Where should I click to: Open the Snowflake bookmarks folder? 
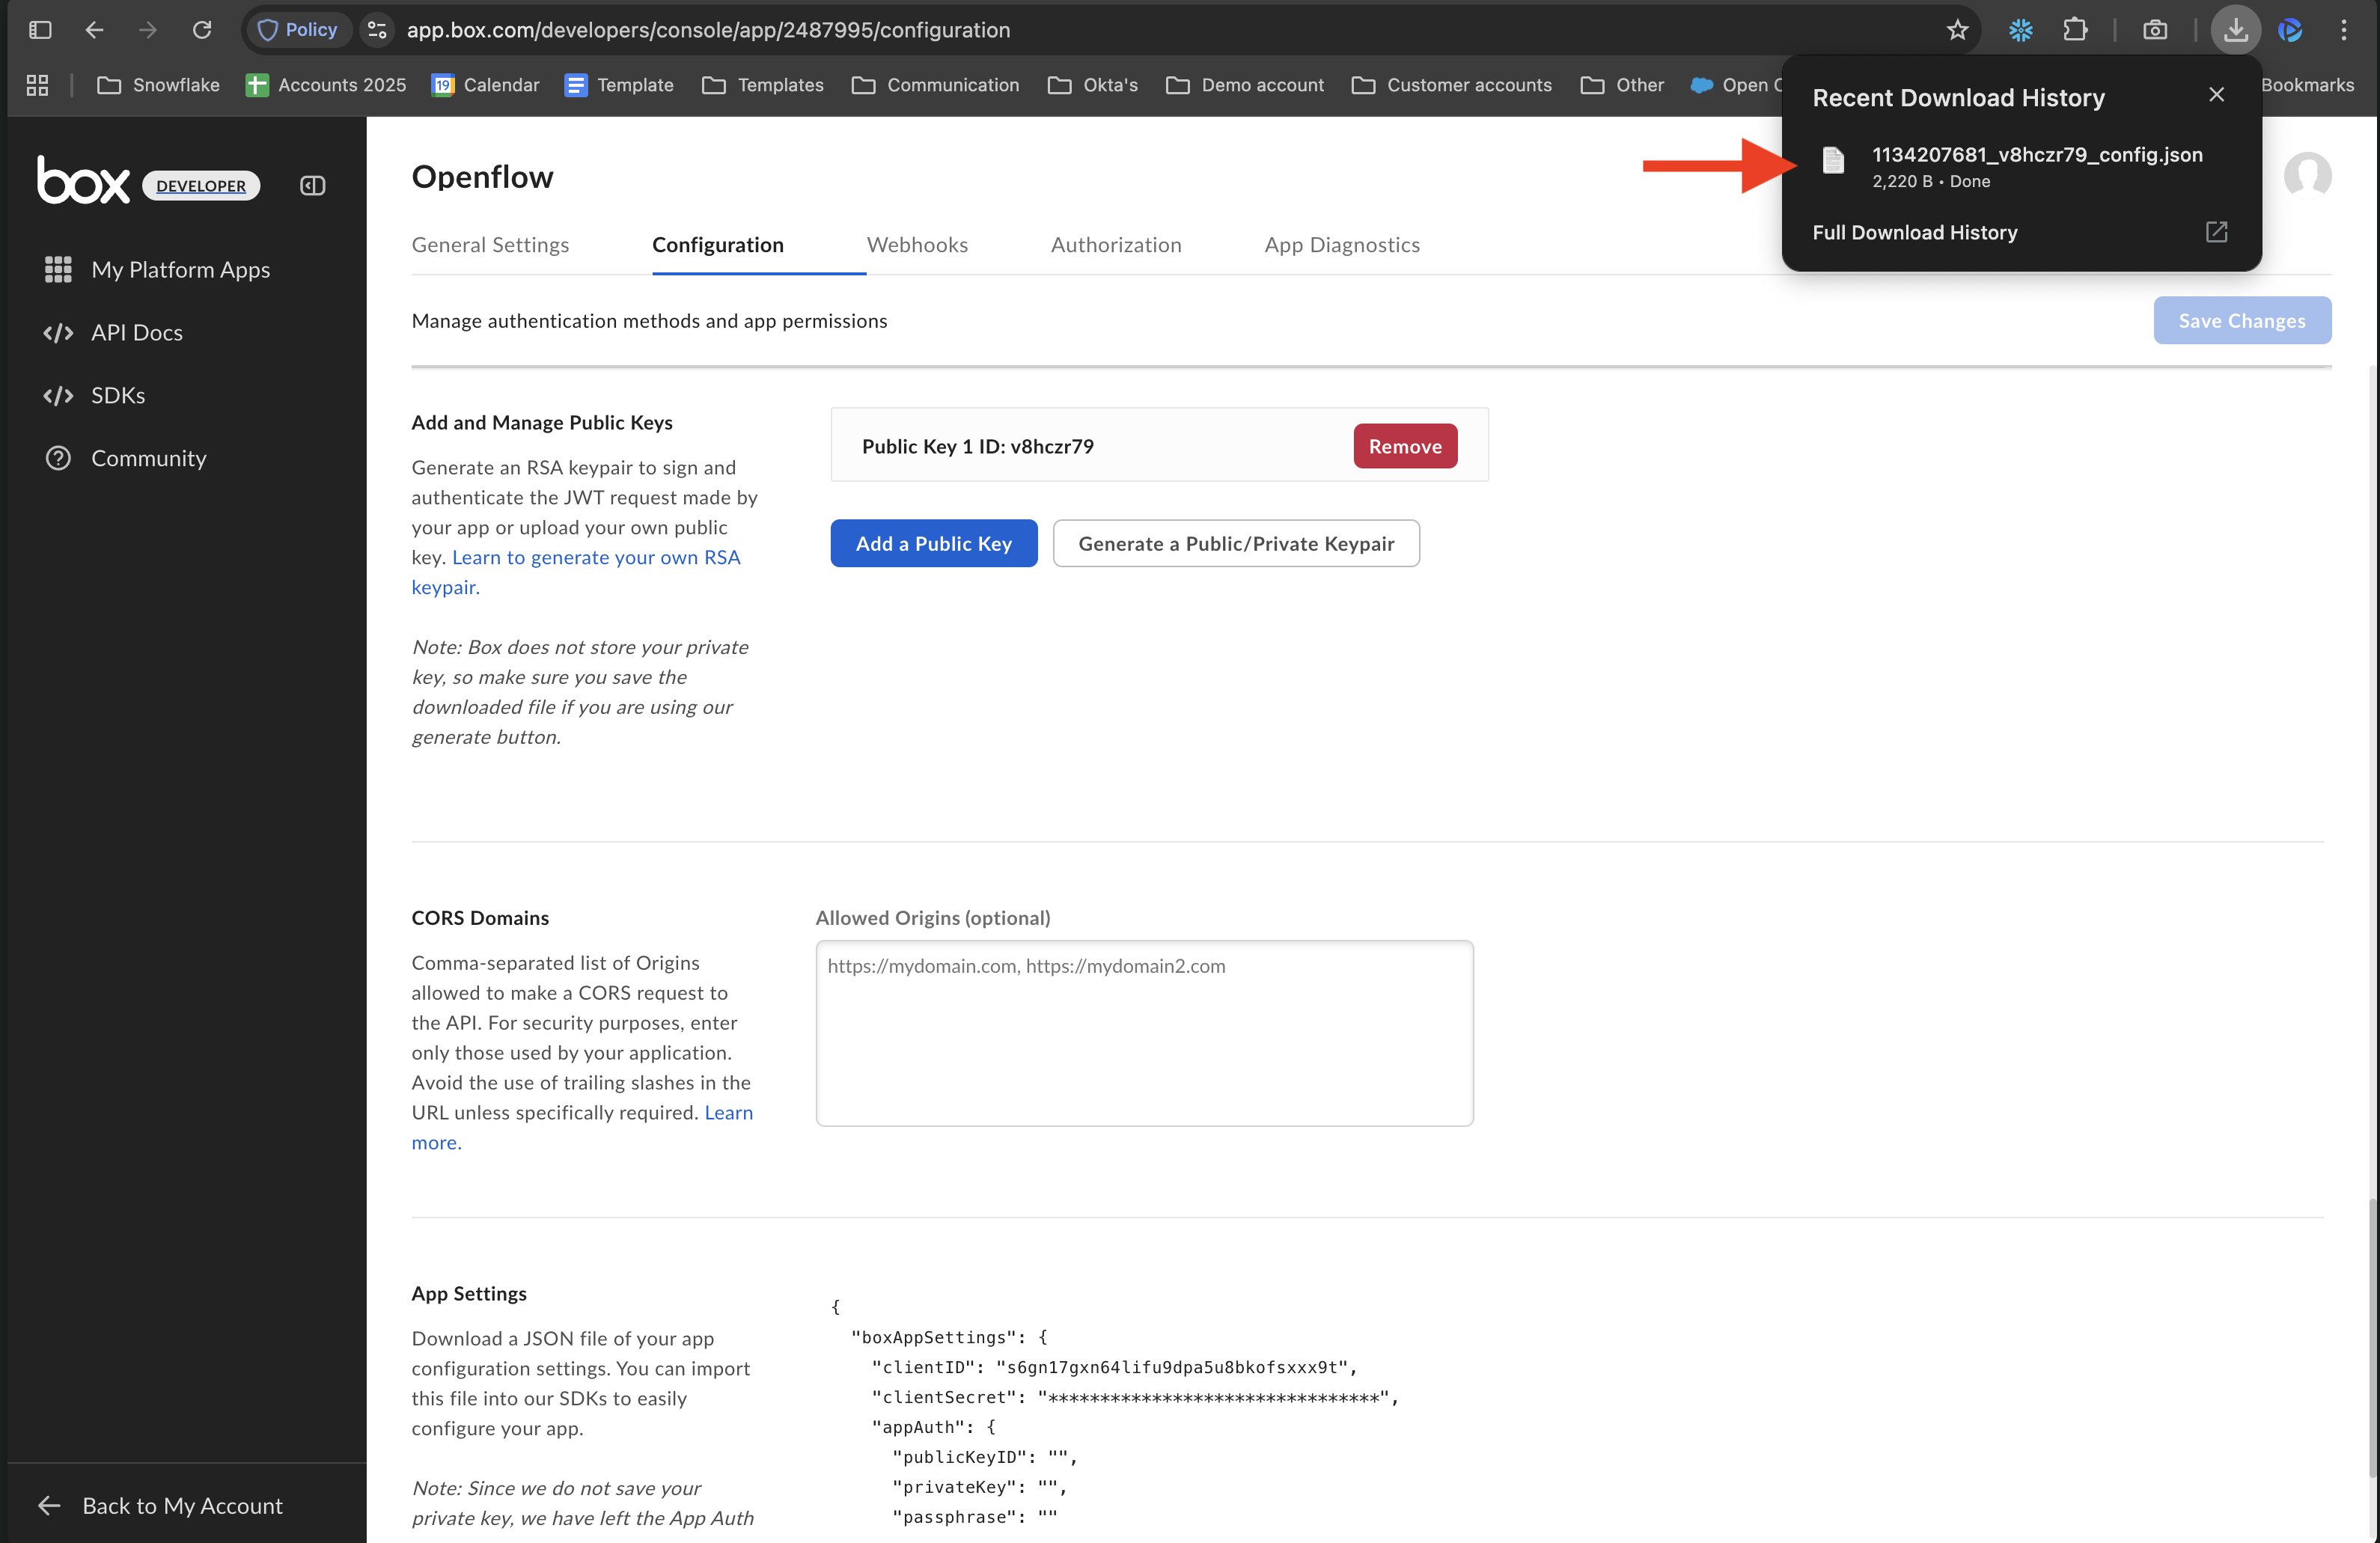pos(159,85)
